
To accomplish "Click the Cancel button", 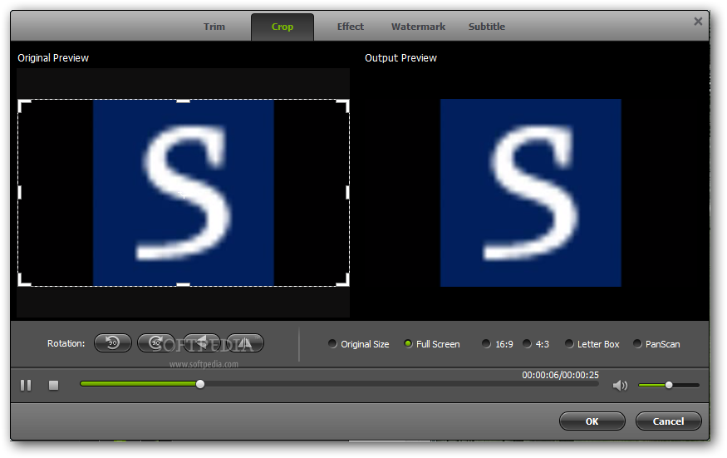I will [x=668, y=421].
